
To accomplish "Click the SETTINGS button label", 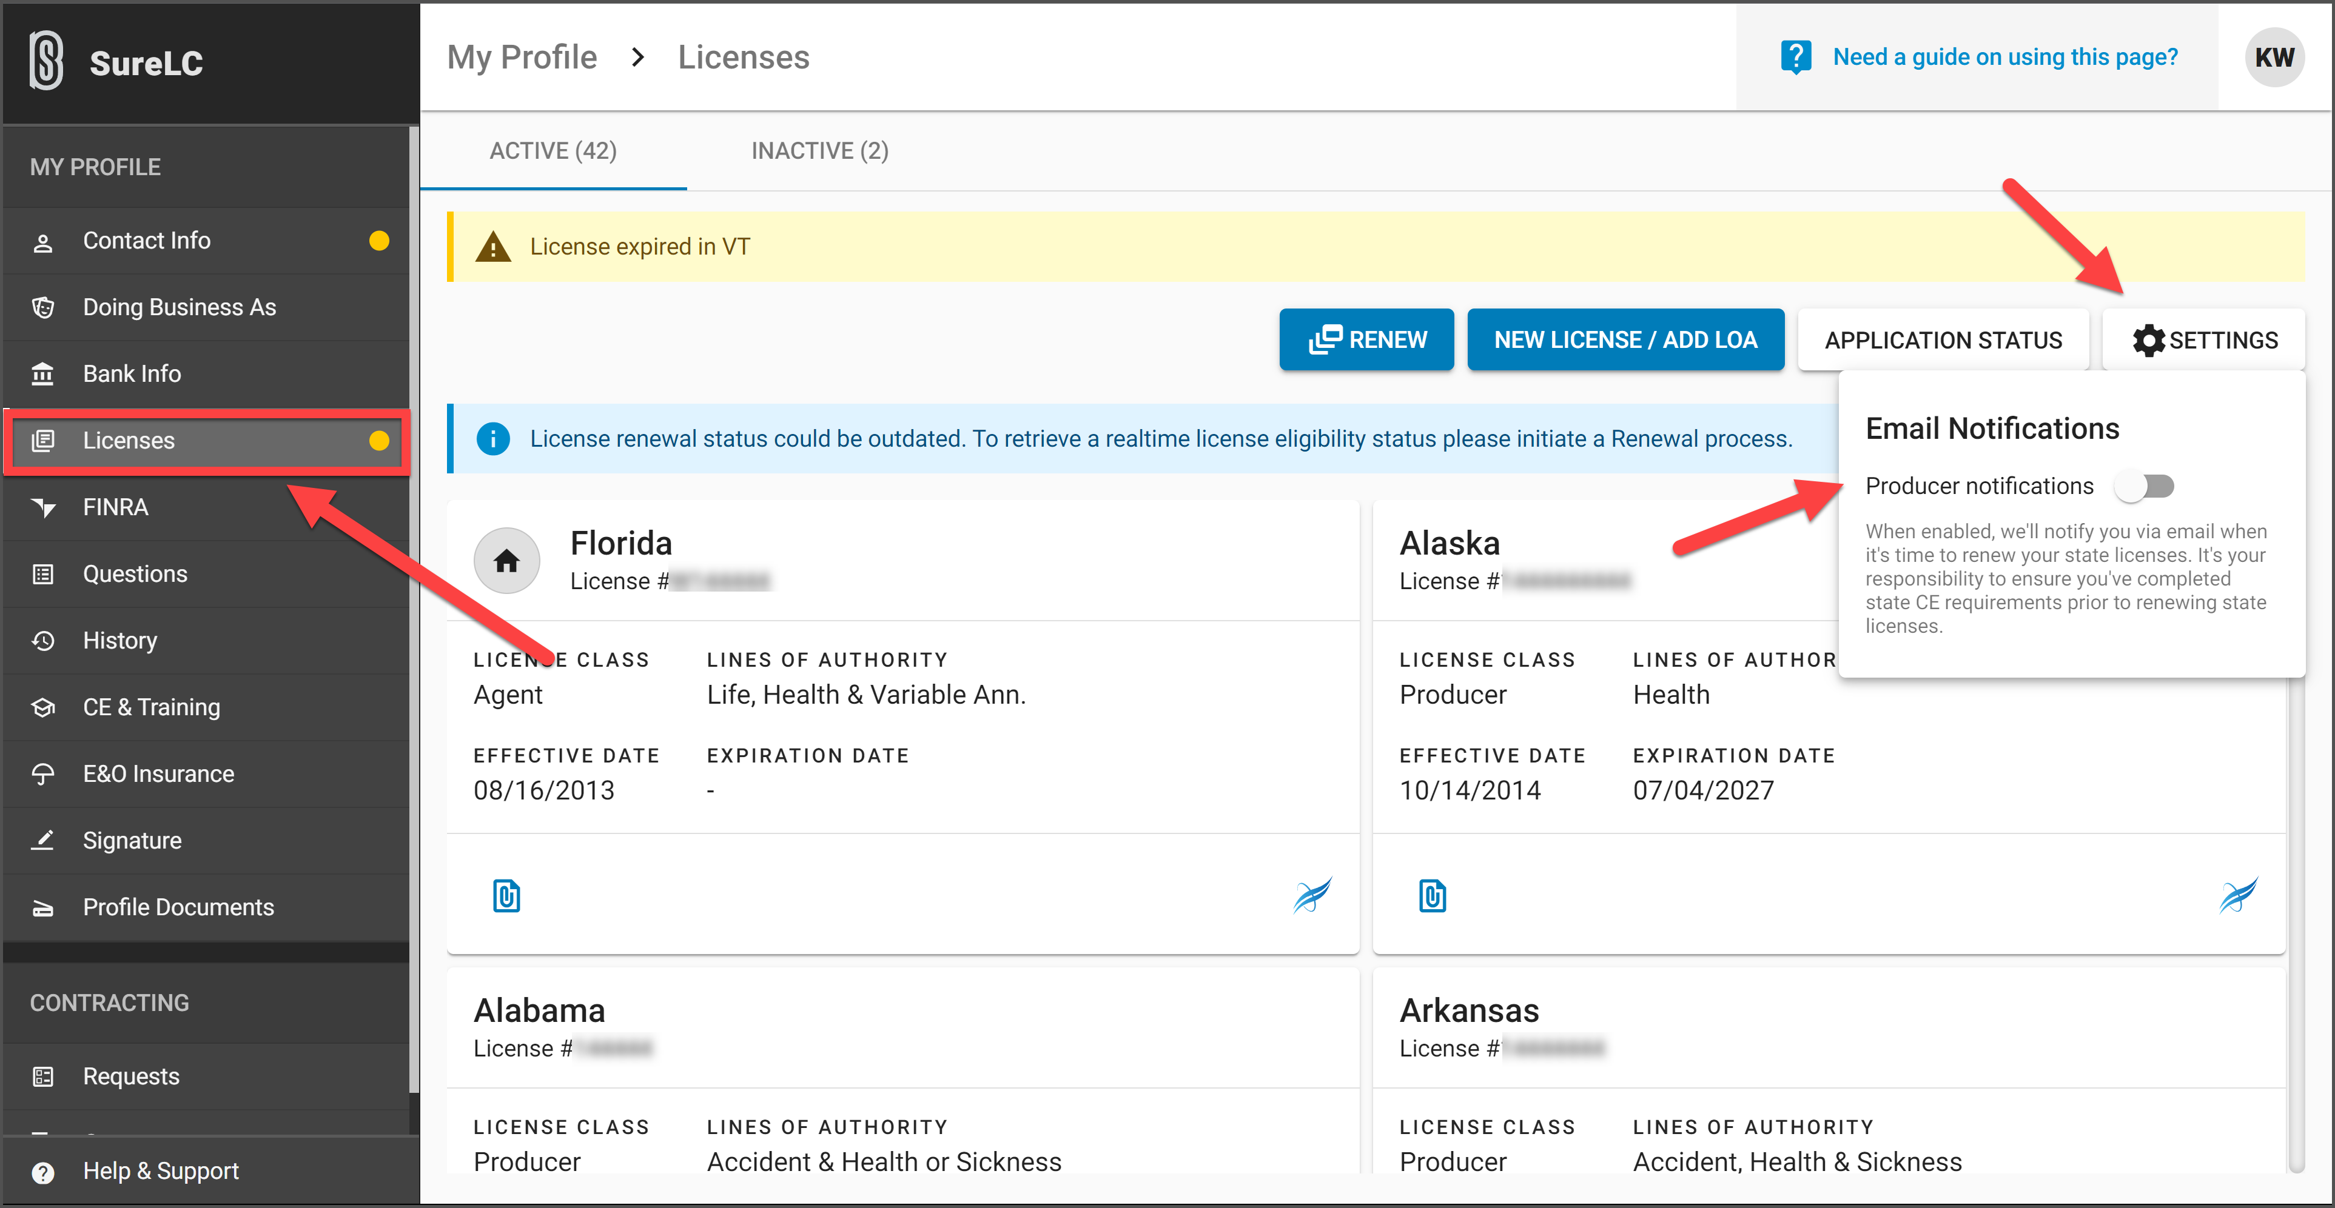I will click(x=2223, y=341).
